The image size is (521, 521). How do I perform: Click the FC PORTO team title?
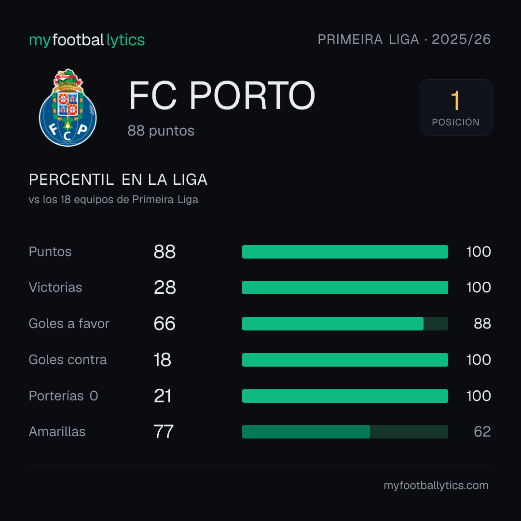point(222,96)
